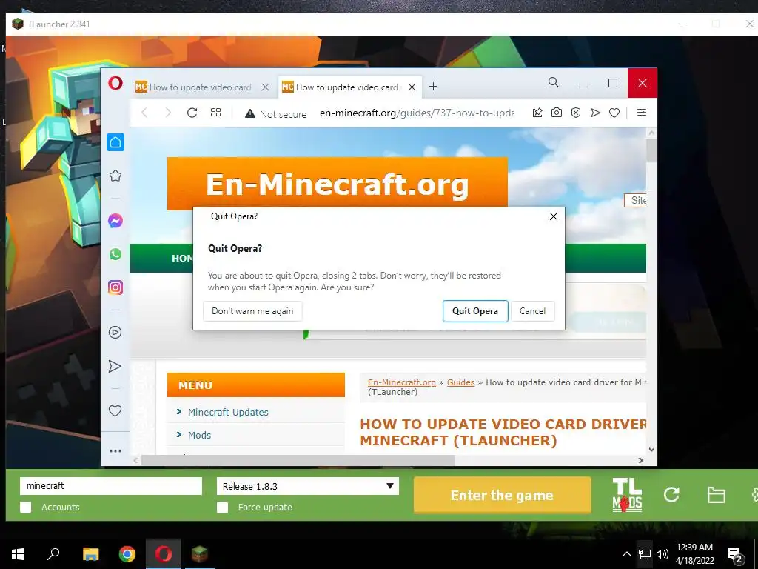Screen dimensions: 758x569
Task: Click Cancel in the quit dialog
Action: pyautogui.click(x=532, y=311)
